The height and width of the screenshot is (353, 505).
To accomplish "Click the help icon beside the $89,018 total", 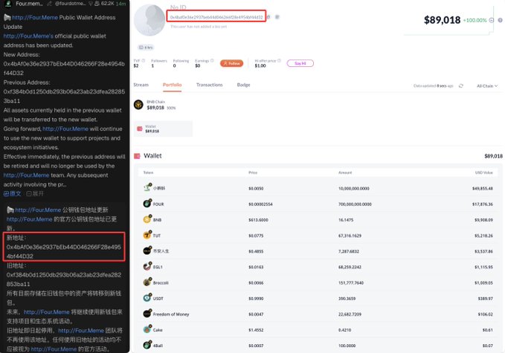I will click(501, 20).
